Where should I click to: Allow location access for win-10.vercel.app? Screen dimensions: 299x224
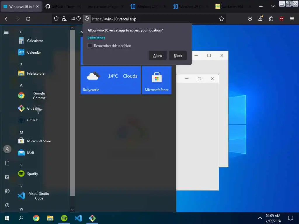coord(157,56)
